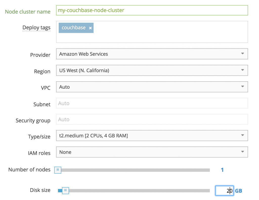Remove the couchbase deploy tag
The height and width of the screenshot is (200, 259).
pos(90,28)
